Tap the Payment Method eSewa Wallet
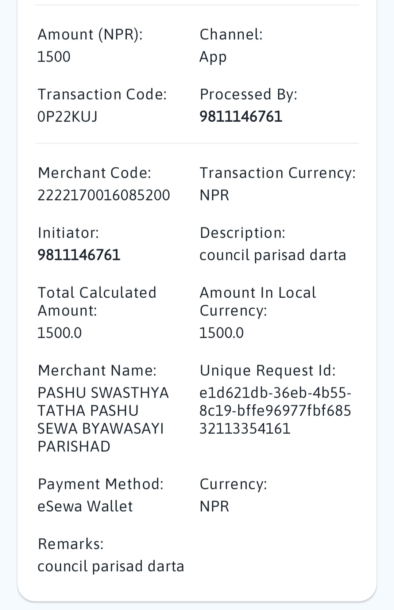Image resolution: width=394 pixels, height=610 pixels. click(85, 506)
